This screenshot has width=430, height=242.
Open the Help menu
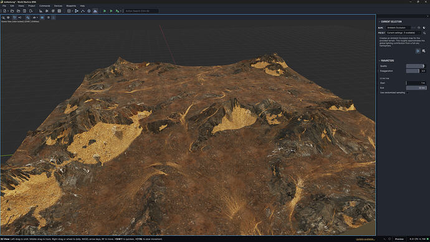point(82,6)
